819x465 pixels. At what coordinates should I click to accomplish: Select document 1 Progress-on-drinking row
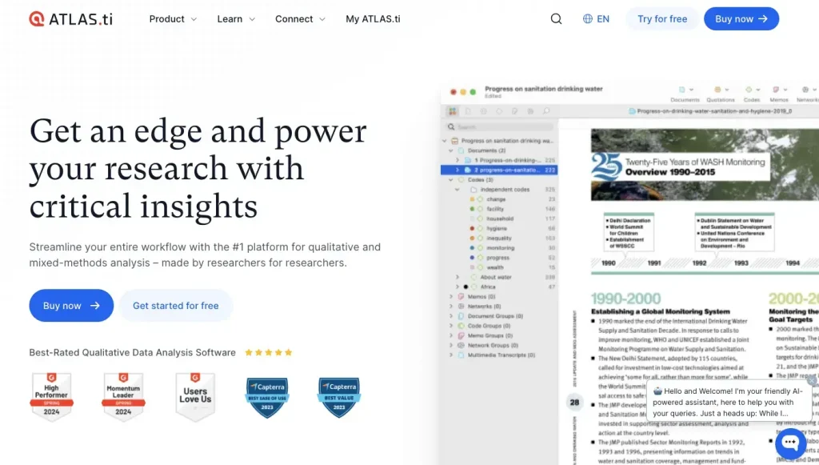tap(499, 160)
